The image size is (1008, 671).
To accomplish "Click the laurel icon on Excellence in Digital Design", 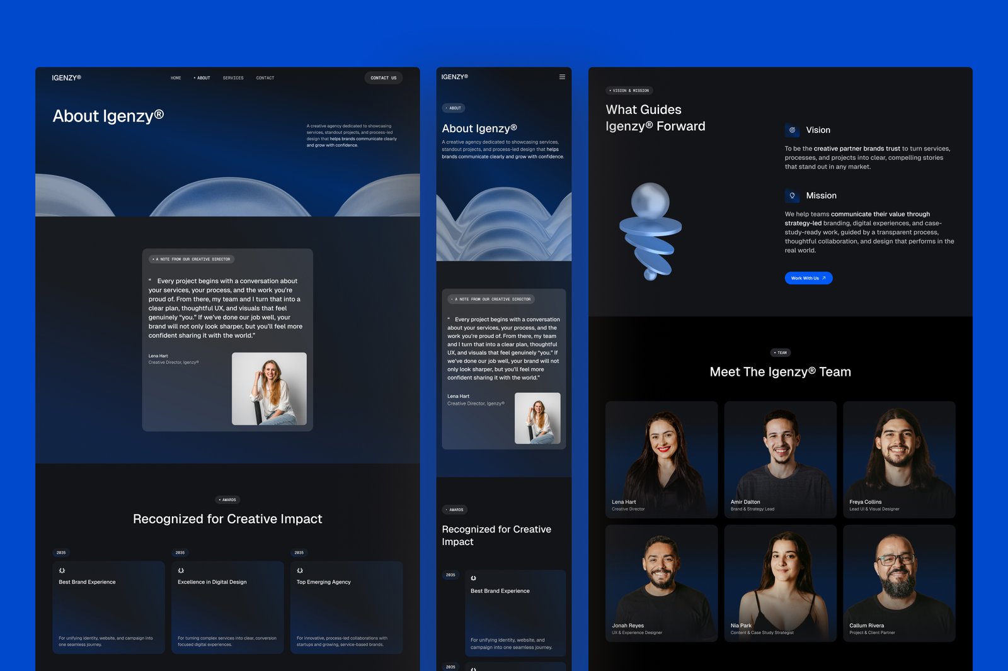I will point(181,570).
